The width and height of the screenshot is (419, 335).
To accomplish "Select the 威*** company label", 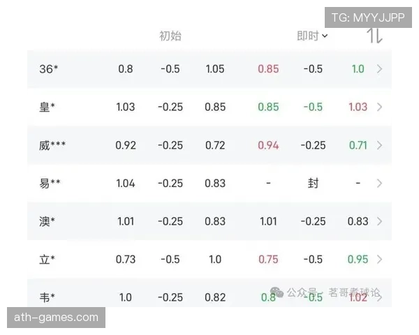I will [x=53, y=146].
